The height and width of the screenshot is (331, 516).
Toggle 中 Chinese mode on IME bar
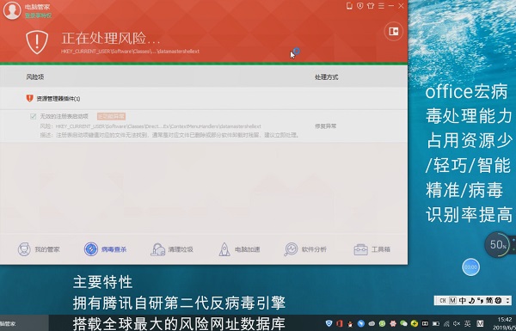click(463, 300)
